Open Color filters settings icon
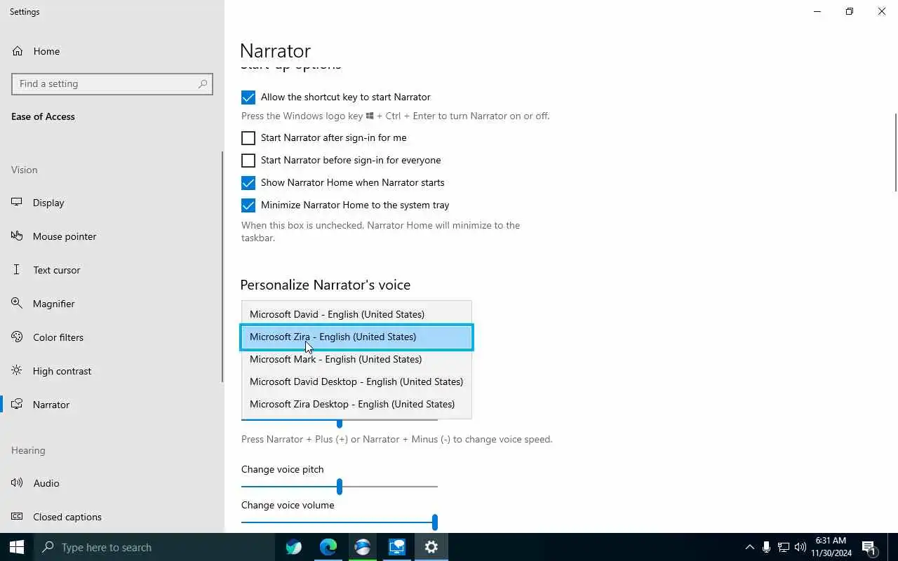This screenshot has height=561, width=898. (x=18, y=337)
